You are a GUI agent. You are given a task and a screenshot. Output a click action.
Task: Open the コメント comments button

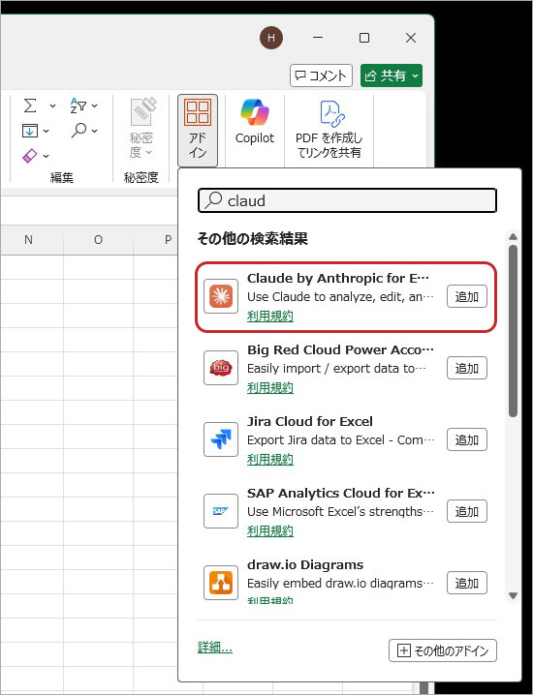(x=321, y=76)
